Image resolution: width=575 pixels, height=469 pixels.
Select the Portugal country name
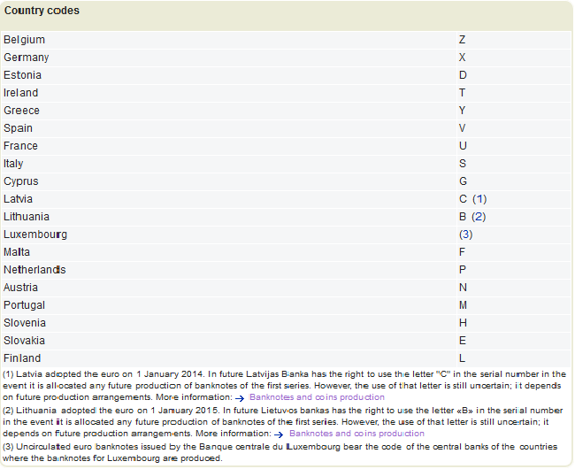(24, 305)
